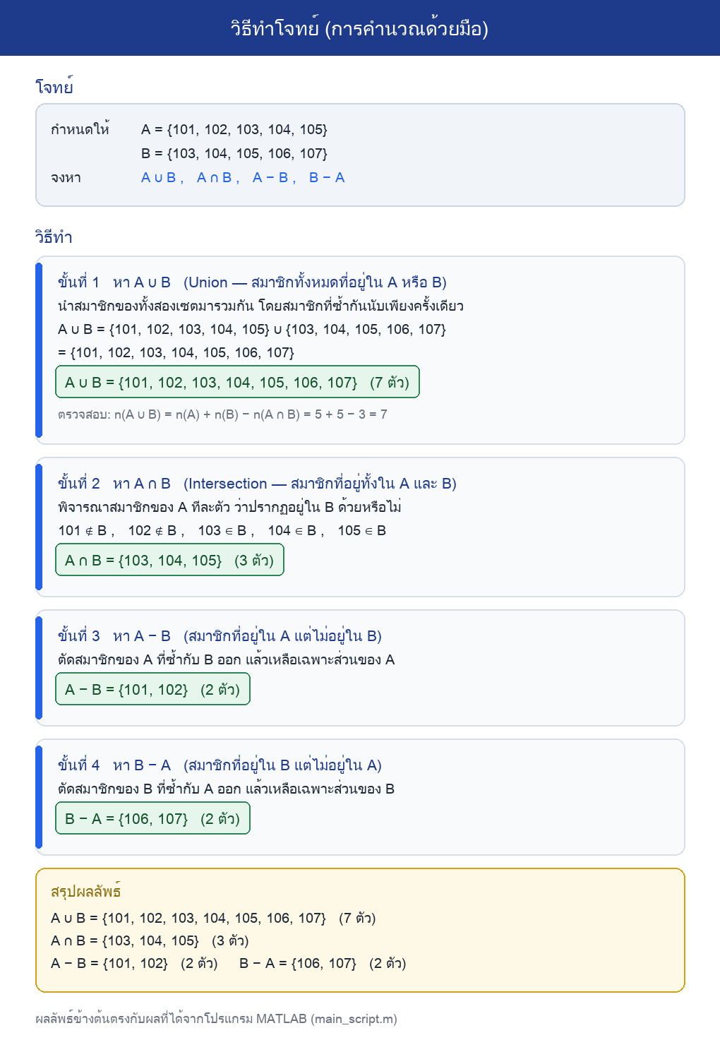Click "B − A = {106, 107}" in the yellow summary
Screen dimensions: 720x1040
click(298, 963)
